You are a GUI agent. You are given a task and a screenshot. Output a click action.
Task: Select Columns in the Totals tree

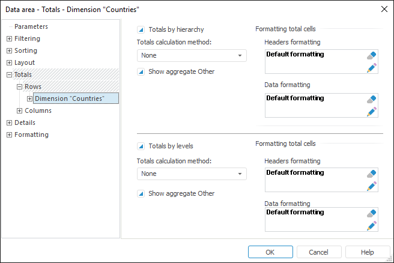tap(38, 110)
